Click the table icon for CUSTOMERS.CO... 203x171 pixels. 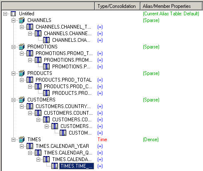[46, 120]
